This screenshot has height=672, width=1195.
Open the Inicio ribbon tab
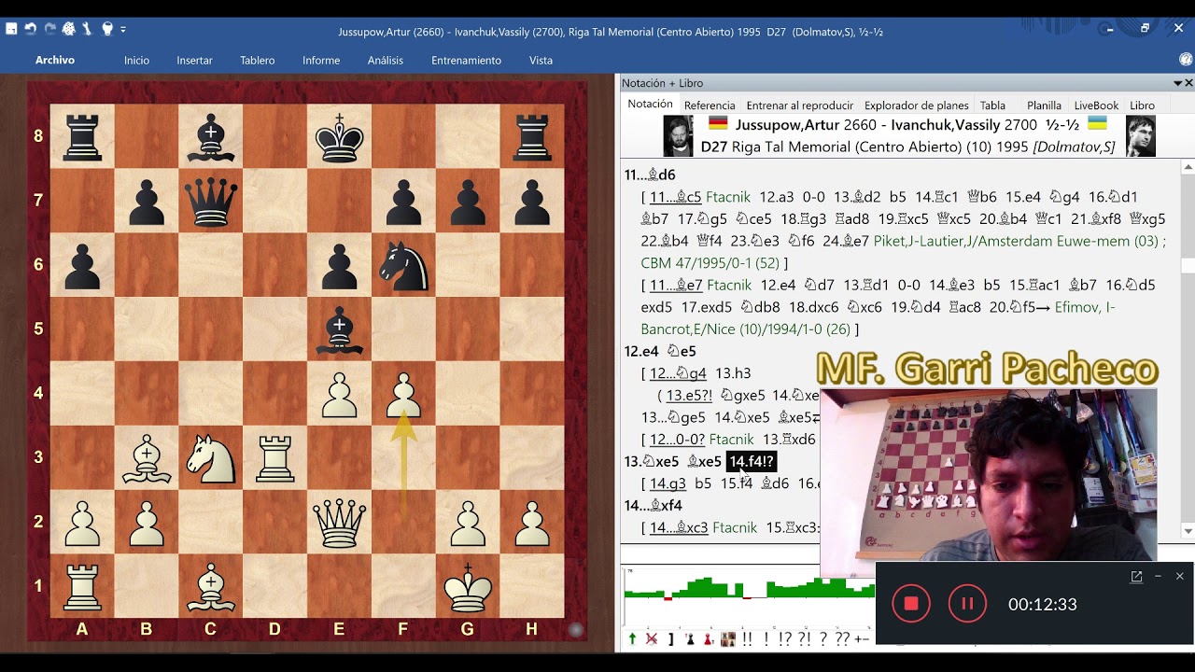click(x=136, y=60)
